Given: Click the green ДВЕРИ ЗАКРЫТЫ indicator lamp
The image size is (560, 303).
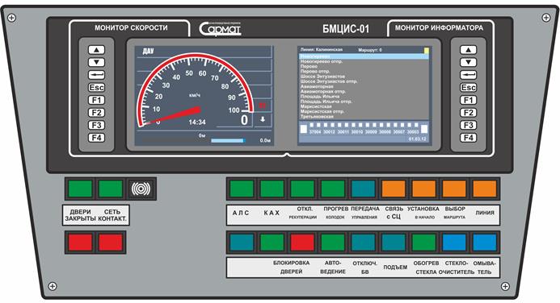Looking at the screenshot, I should [80, 189].
